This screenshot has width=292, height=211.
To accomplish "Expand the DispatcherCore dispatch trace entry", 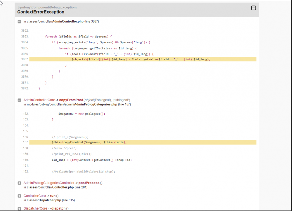I will [x=19, y=209].
